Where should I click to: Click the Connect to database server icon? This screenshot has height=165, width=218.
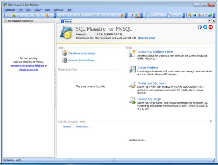pyautogui.click(x=64, y=60)
